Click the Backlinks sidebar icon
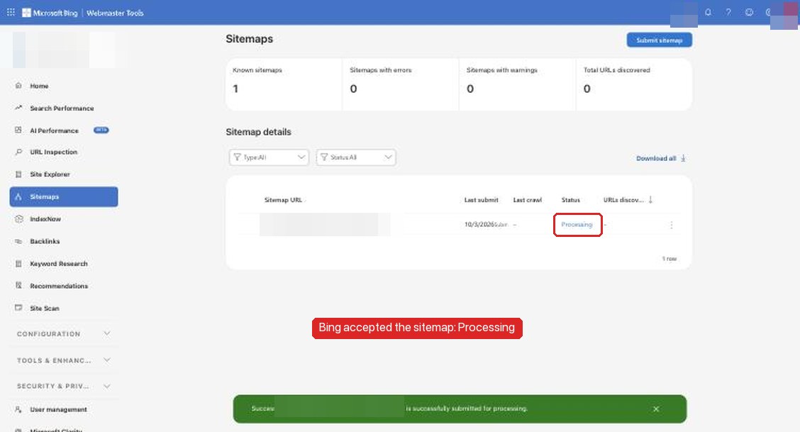 click(18, 241)
